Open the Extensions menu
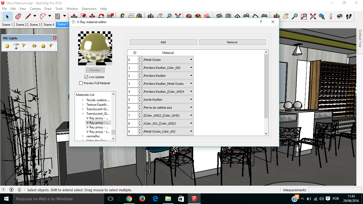363x204 pixels. click(x=89, y=9)
